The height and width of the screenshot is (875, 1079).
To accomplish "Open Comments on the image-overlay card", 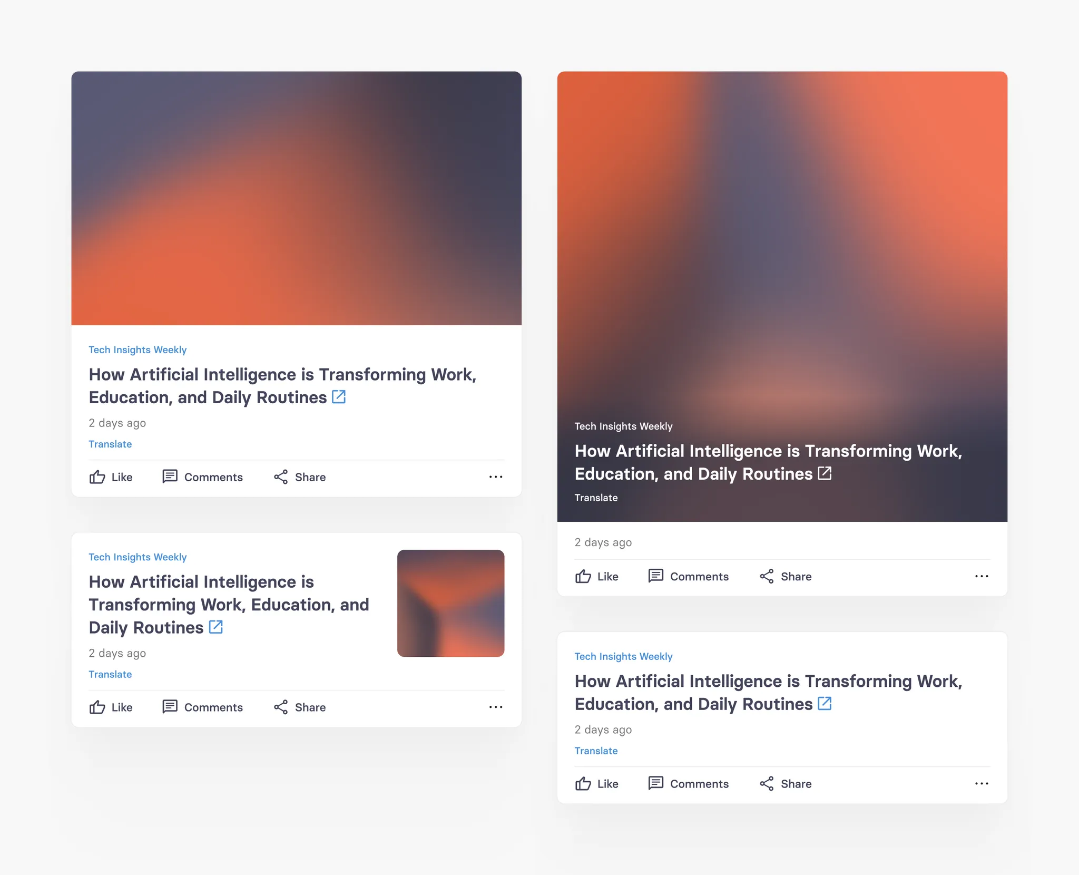I will coord(688,577).
